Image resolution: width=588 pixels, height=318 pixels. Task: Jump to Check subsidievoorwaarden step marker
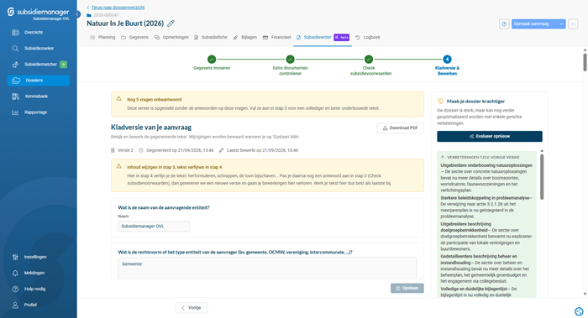click(x=369, y=60)
